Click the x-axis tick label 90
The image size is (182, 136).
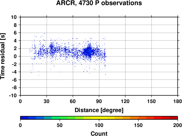coord(99,101)
